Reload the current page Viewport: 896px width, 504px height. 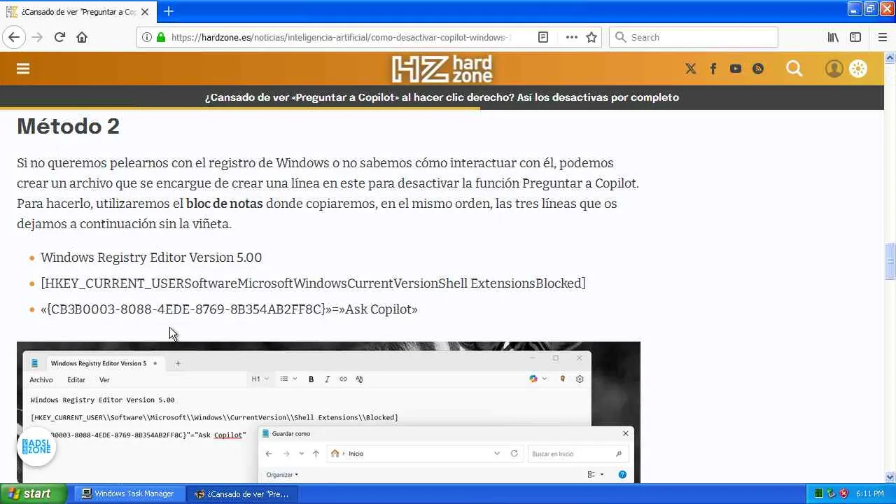[59, 37]
